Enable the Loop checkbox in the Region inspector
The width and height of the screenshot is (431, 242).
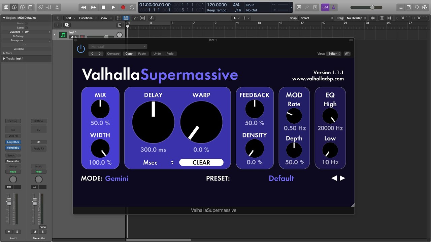click(x=26, y=28)
